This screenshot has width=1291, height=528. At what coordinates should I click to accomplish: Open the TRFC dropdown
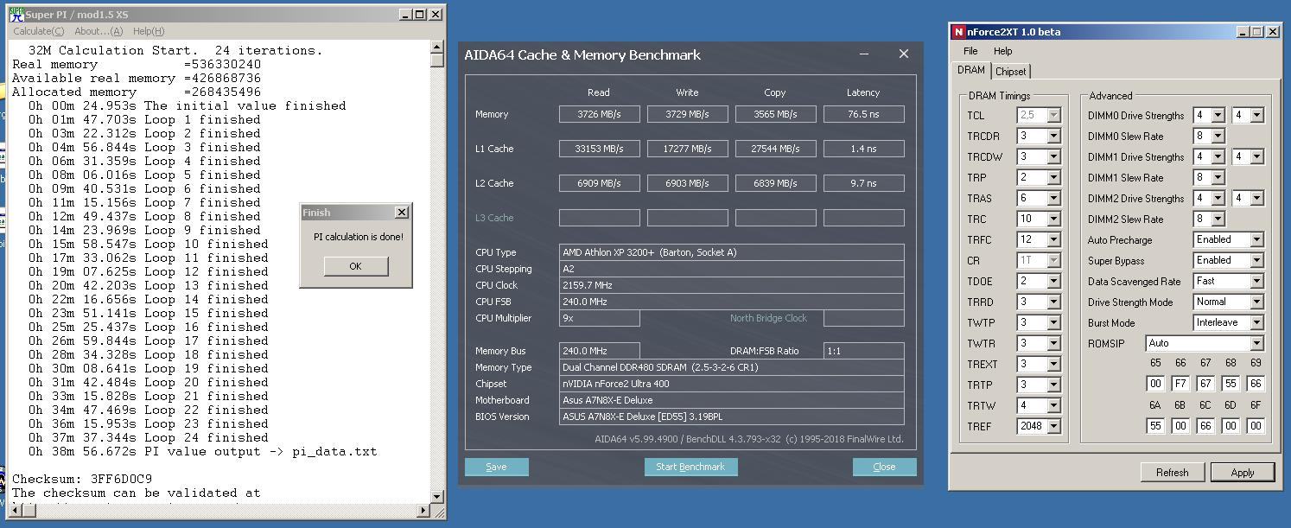1053,239
